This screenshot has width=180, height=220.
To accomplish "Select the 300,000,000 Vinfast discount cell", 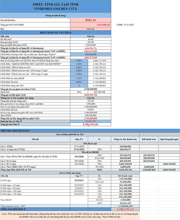I will click(x=90, y=53).
